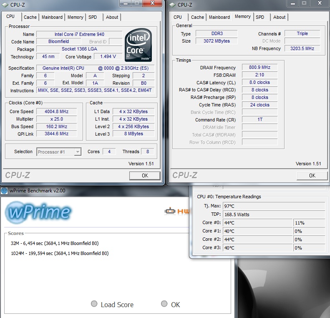Click the Tj. Max field '97°C'
The height and width of the screenshot is (318, 330).
click(x=274, y=206)
